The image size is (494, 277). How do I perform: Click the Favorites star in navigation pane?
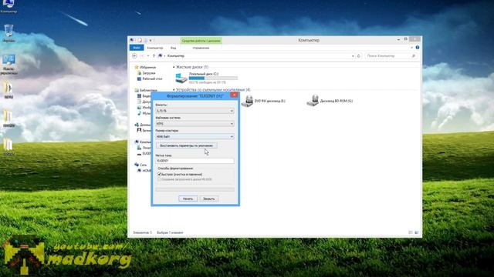coord(137,67)
